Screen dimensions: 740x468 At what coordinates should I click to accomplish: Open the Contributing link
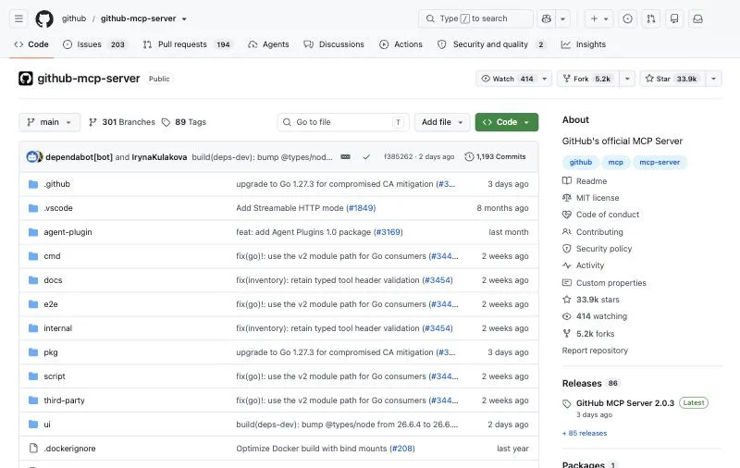tap(599, 232)
